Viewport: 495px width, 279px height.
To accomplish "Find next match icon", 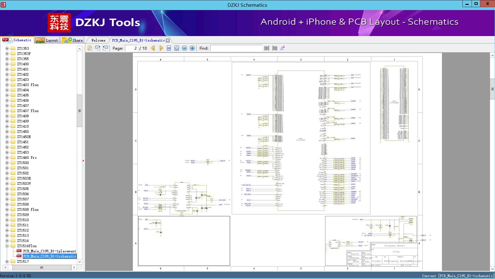I will click(x=275, y=48).
